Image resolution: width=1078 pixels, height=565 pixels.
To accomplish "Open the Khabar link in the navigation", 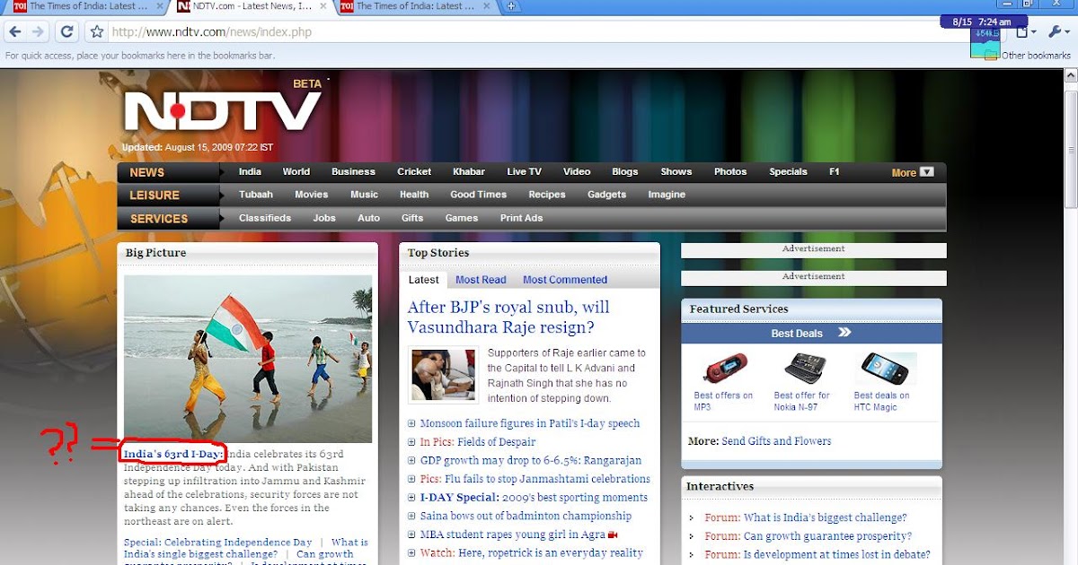I will pyautogui.click(x=469, y=172).
